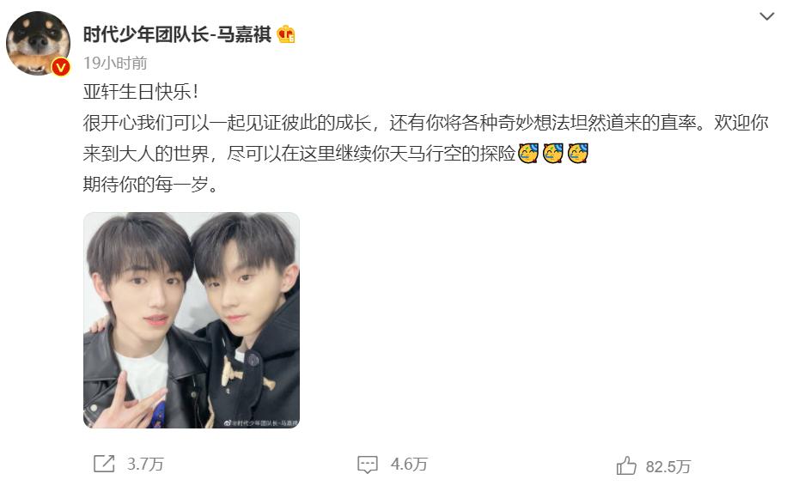Click the orange verified V badge
Screen dimensions: 786x486
pyautogui.click(x=61, y=66)
